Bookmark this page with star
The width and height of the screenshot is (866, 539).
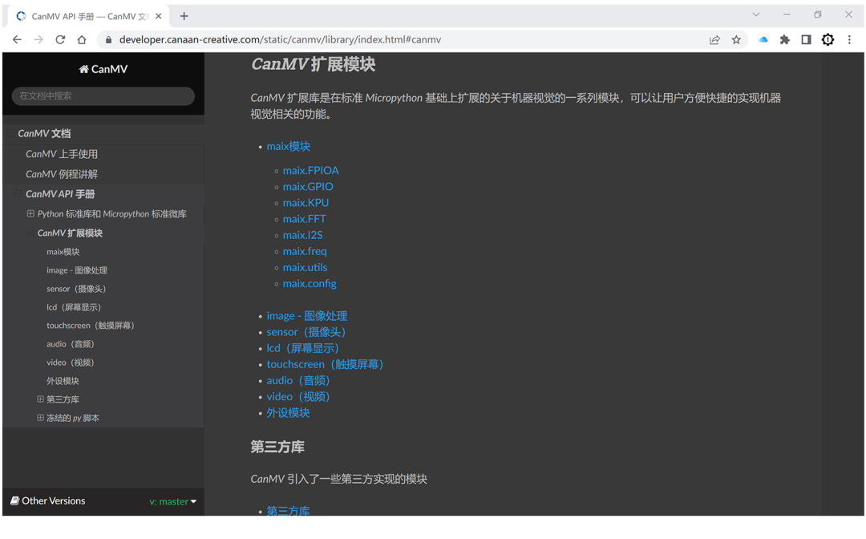[736, 40]
